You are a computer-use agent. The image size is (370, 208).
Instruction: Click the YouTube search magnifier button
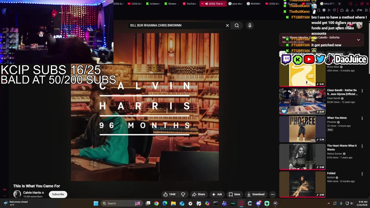237,25
